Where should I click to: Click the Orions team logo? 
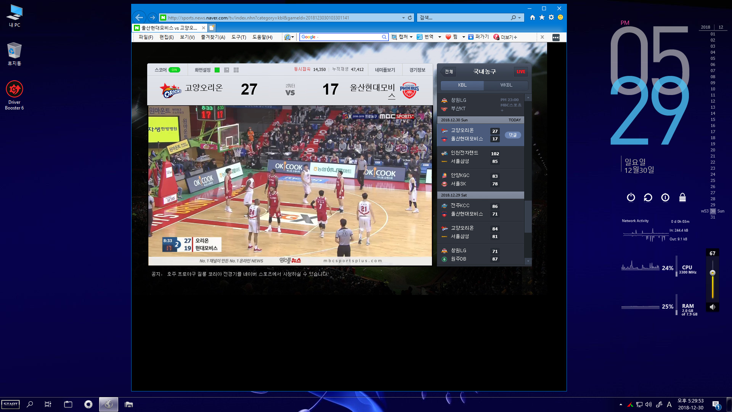(171, 90)
